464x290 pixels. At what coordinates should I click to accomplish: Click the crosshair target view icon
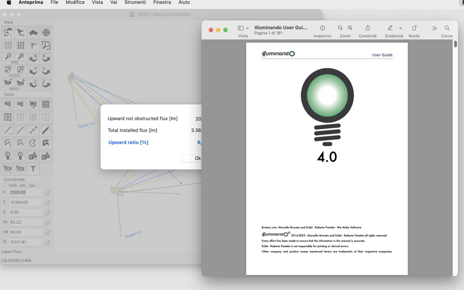pyautogui.click(x=46, y=32)
